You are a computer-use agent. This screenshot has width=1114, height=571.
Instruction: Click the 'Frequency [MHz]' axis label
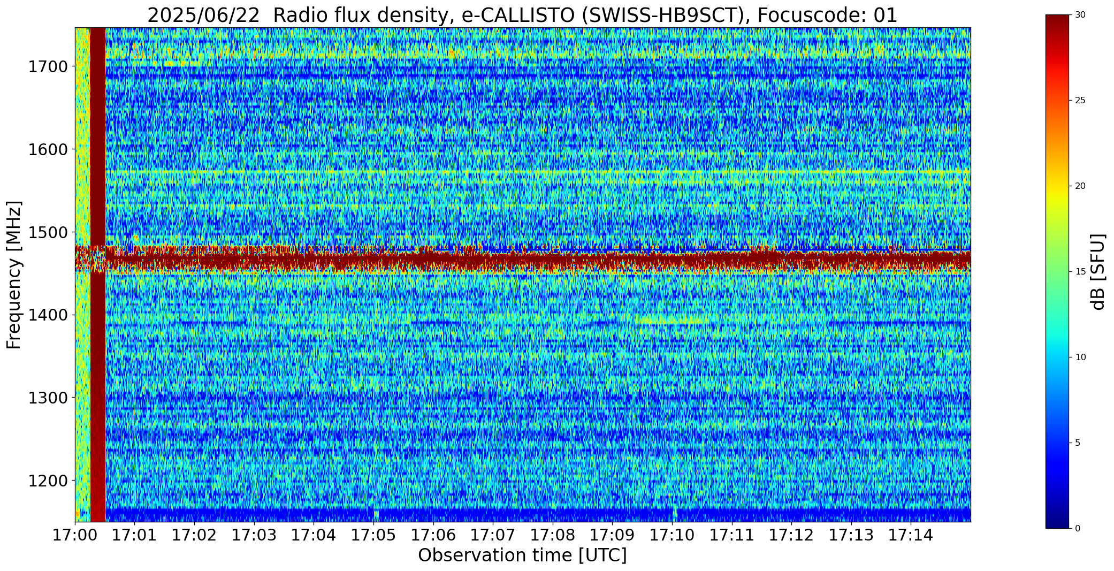[x=14, y=275]
